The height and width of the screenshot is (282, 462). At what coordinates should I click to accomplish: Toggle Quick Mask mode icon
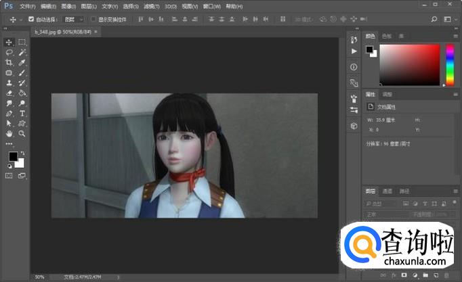(9, 176)
